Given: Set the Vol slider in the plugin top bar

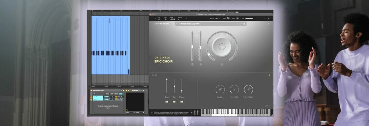Looking at the screenshot, I should [x=249, y=18].
